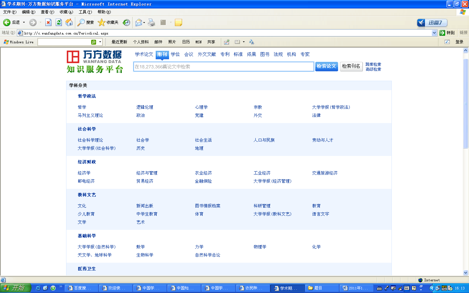Open the 工具 (Tools) menu
The width and height of the screenshot is (469, 293).
[85, 12]
